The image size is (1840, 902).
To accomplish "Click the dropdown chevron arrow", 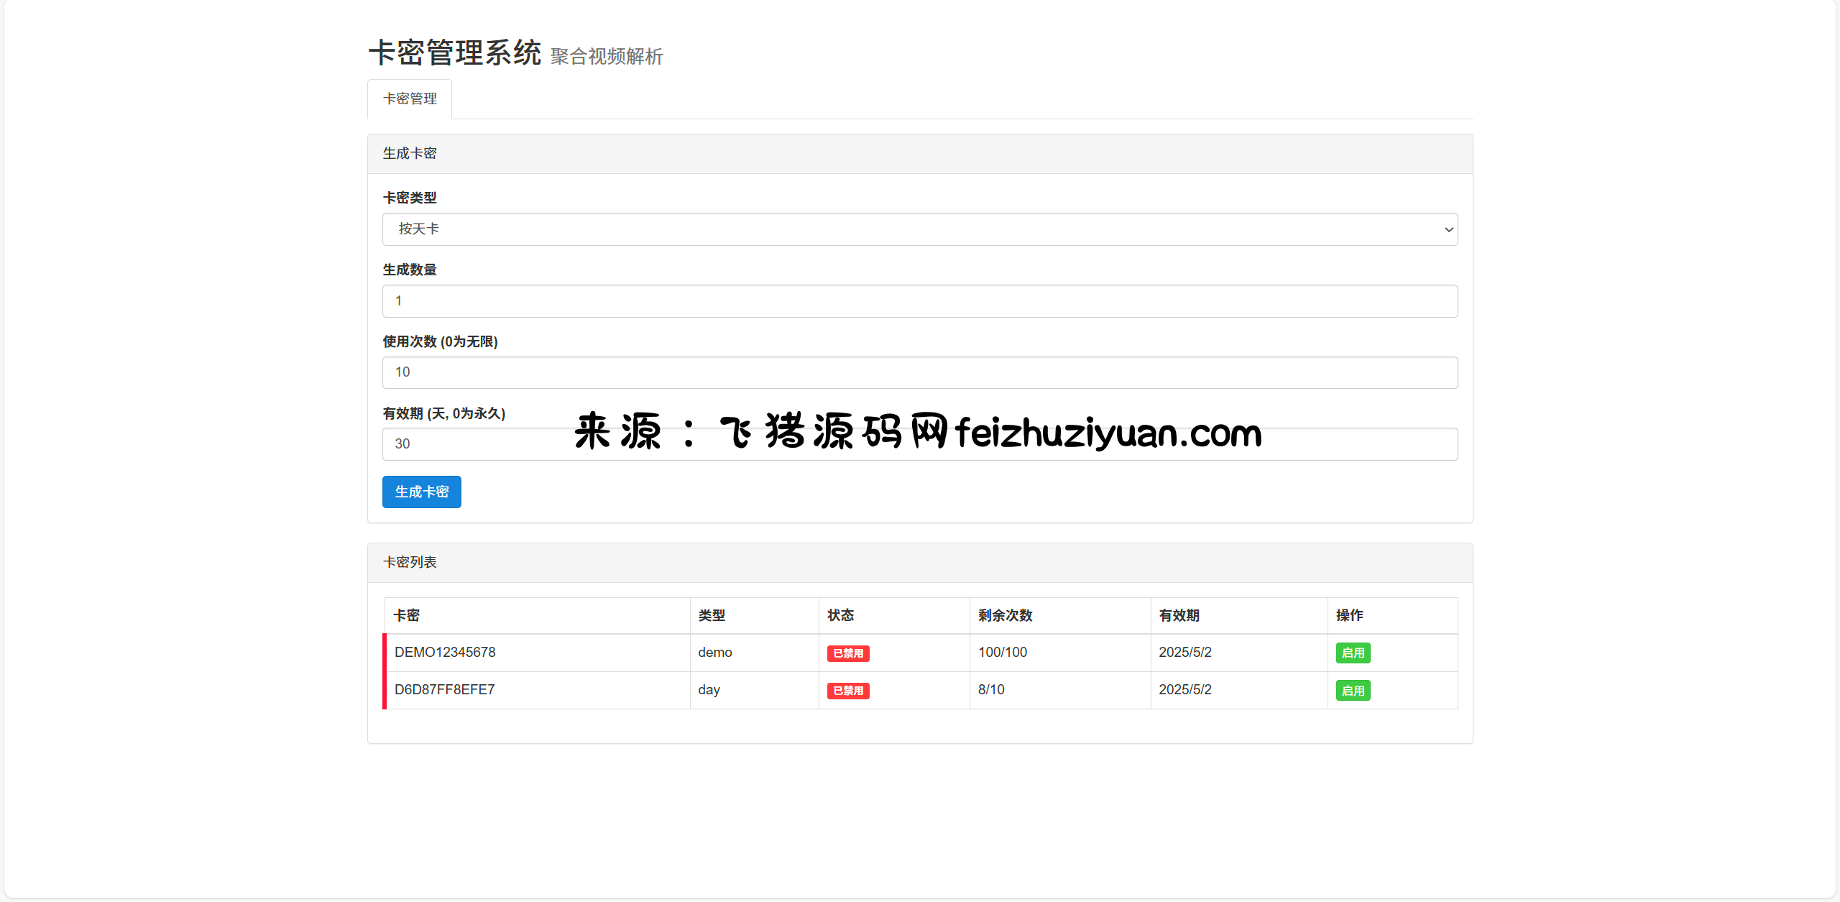I will click(1448, 230).
